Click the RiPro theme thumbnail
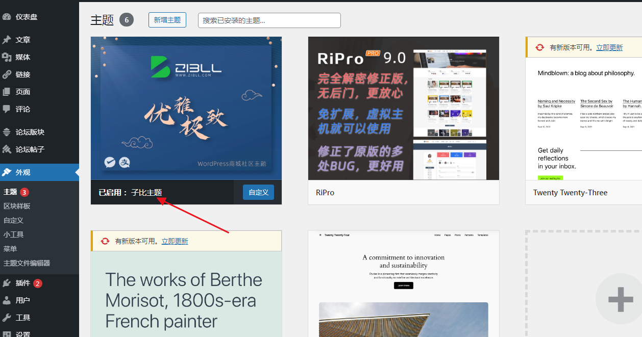 pos(403,109)
